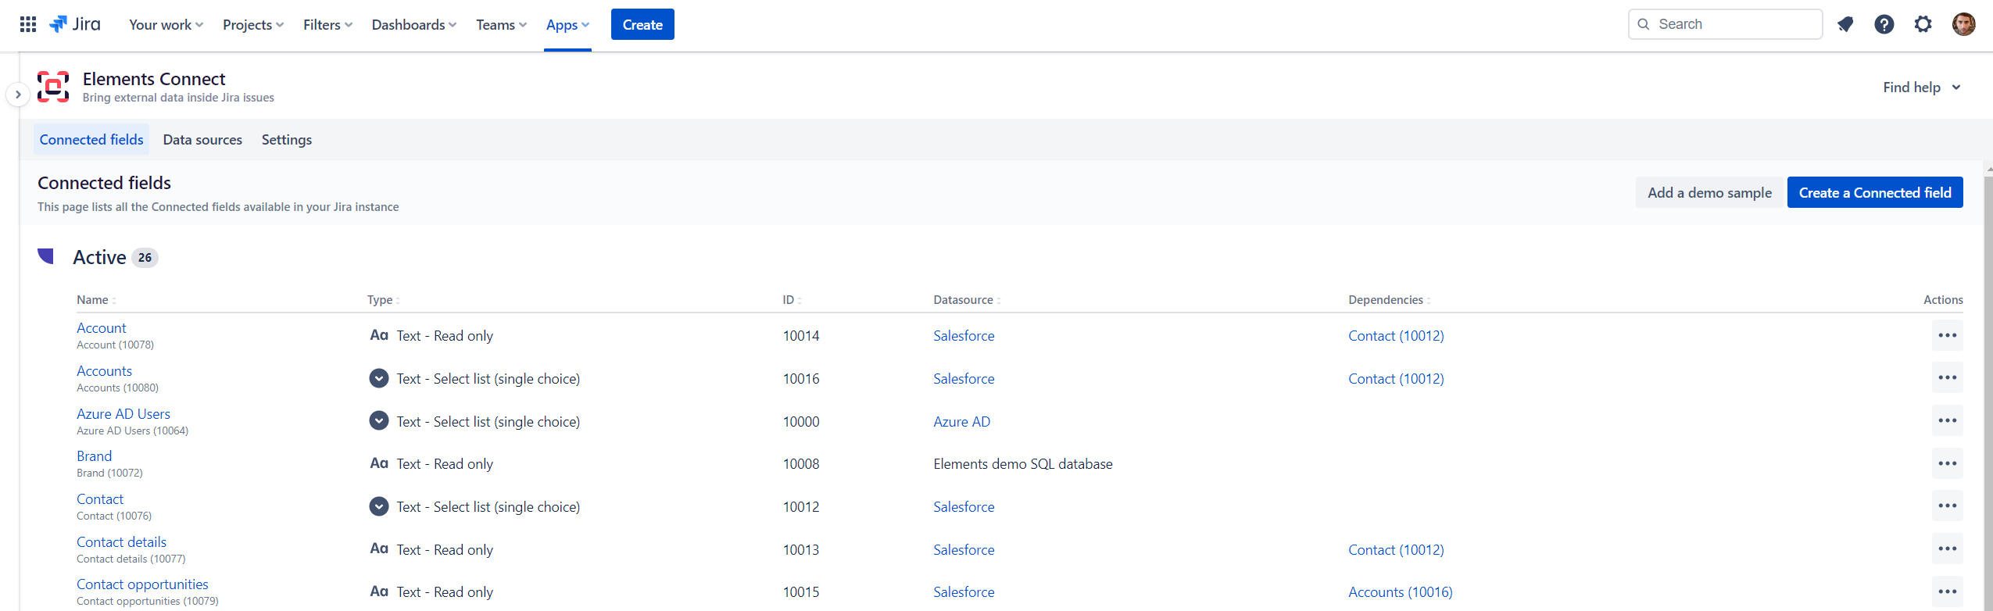Collapse the Active fields section

[x=46, y=256]
